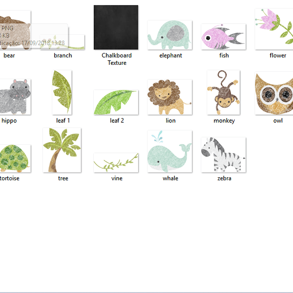Click the "Chalkboard Texture" file name label

coord(117,59)
